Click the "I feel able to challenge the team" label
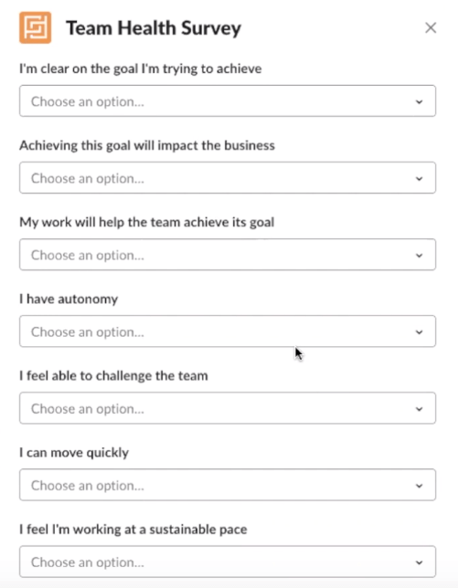Viewport: 458px width, 588px height. pos(113,376)
